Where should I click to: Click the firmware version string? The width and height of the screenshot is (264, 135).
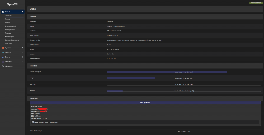[x=135, y=40]
